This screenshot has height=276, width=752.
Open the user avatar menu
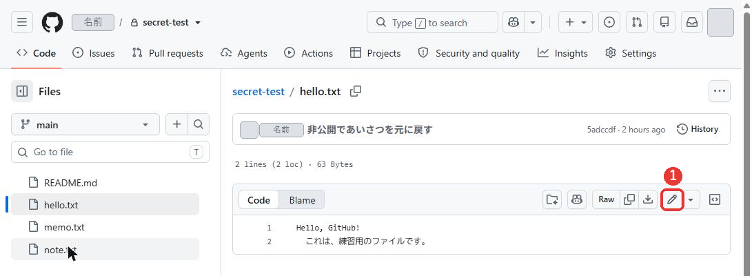(x=720, y=23)
